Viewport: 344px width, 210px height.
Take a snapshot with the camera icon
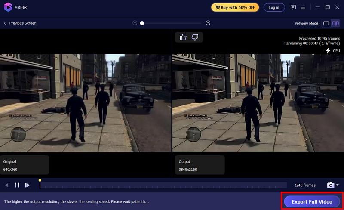330,185
